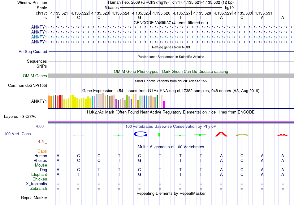294x205 pixels.
Task: Click the -4.5 conservation scale value
Action: (x=40, y=142)
